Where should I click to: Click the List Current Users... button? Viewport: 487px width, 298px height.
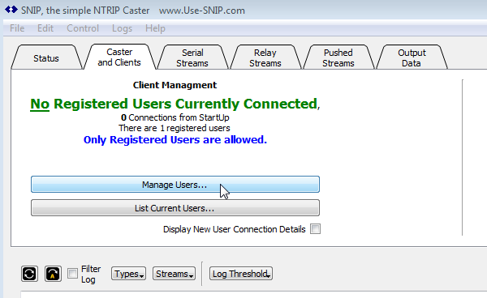(175, 208)
